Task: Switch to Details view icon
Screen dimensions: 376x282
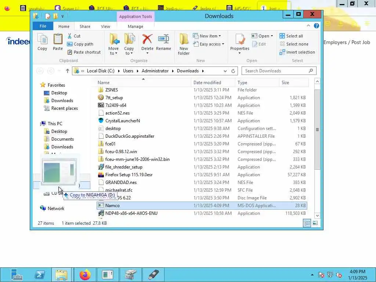Action: pyautogui.click(x=307, y=223)
